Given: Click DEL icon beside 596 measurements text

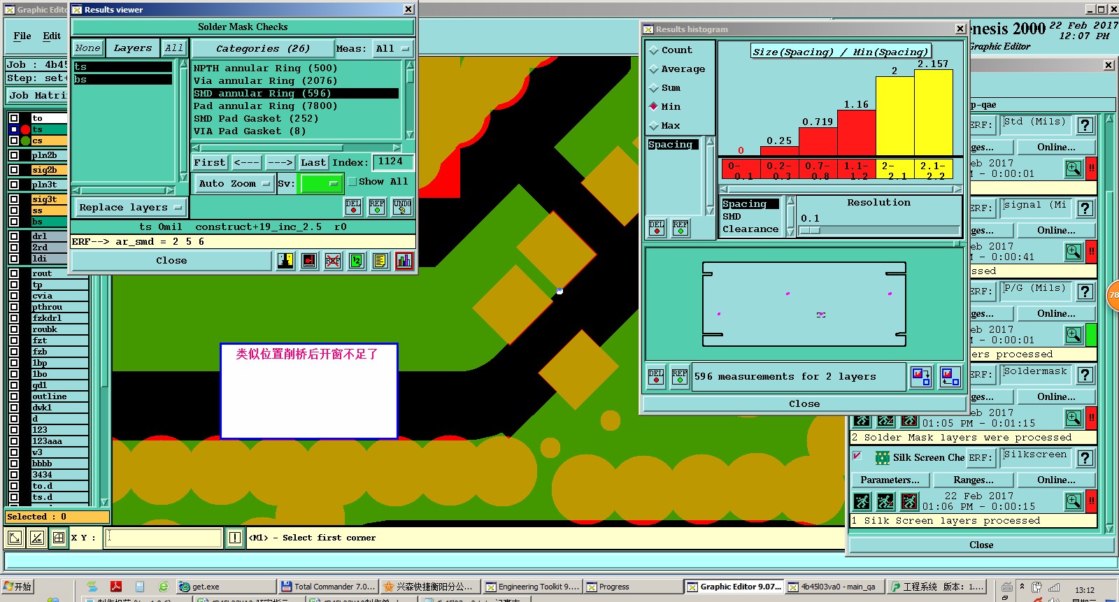Looking at the screenshot, I should pyautogui.click(x=656, y=377).
